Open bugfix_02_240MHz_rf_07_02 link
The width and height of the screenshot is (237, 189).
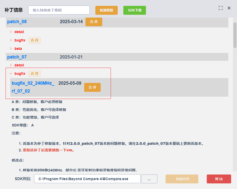coord(33,87)
